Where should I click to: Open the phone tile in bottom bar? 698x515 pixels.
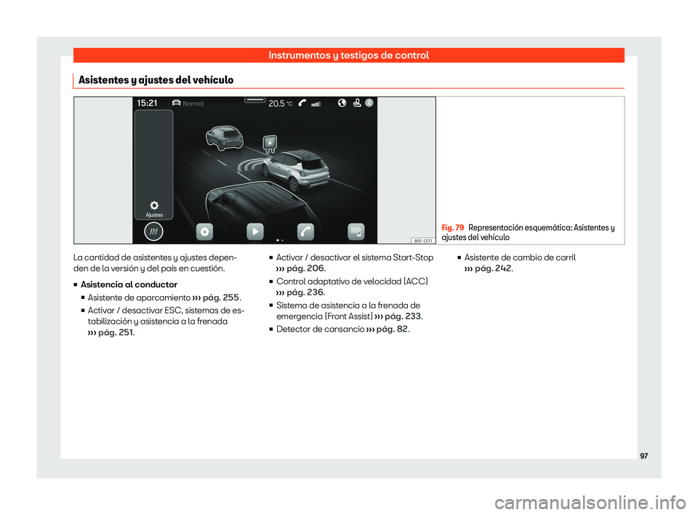(x=305, y=231)
